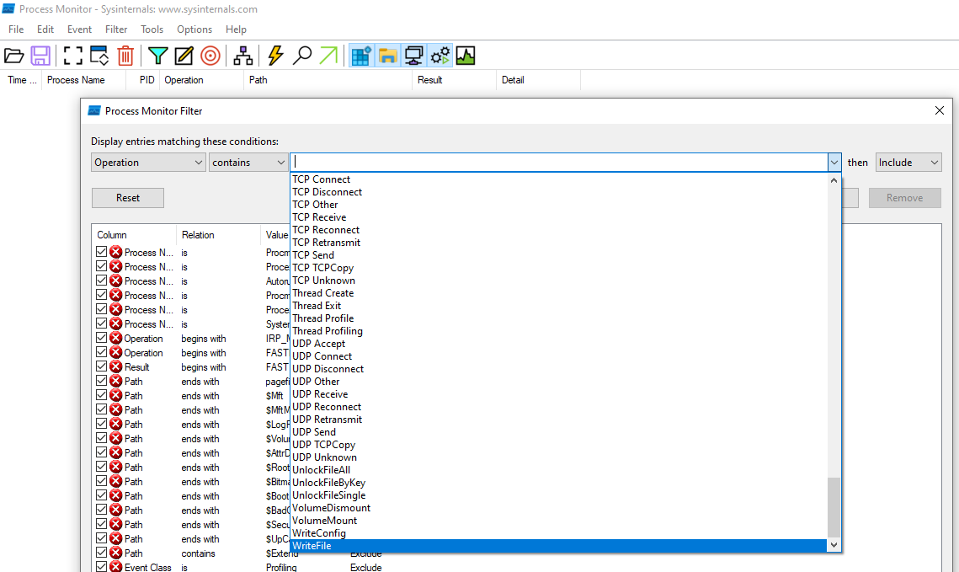
Task: Toggle the Autoscroll toolbar icon
Action: click(99, 56)
